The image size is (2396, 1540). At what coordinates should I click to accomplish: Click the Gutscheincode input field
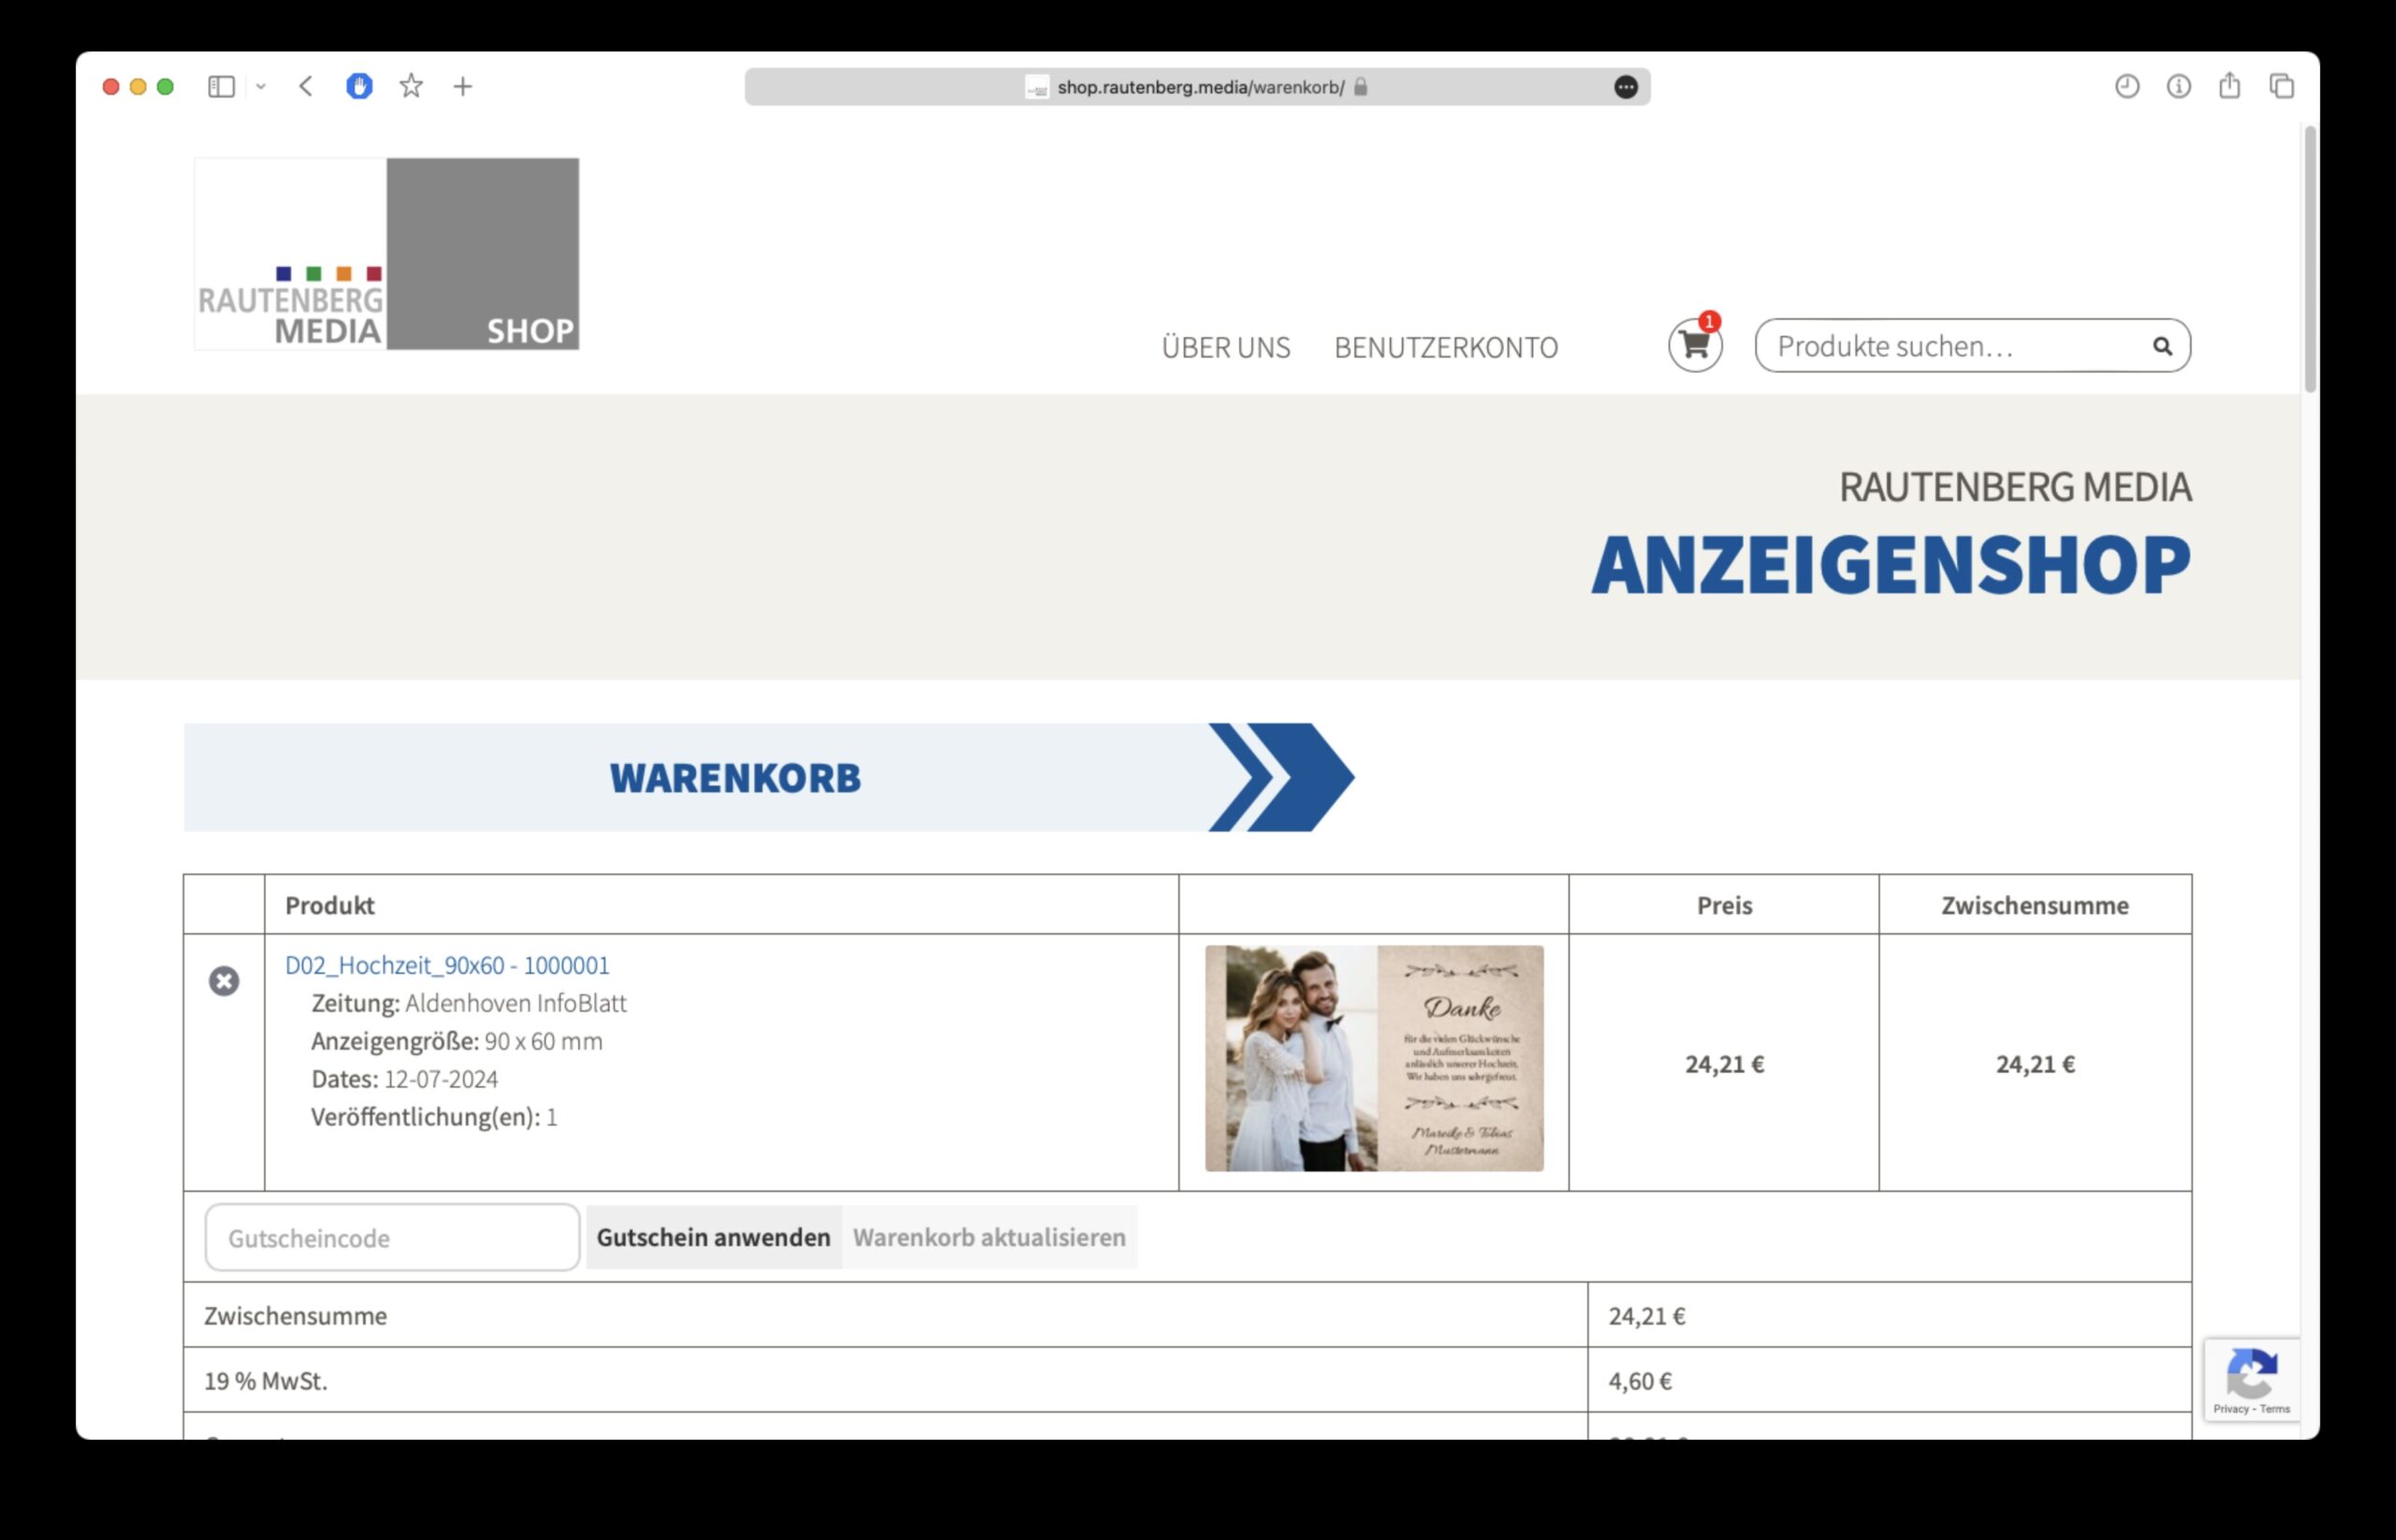point(392,1237)
